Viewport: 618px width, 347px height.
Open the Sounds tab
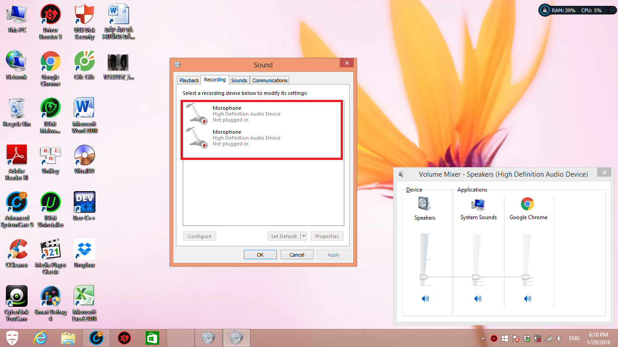click(x=239, y=80)
